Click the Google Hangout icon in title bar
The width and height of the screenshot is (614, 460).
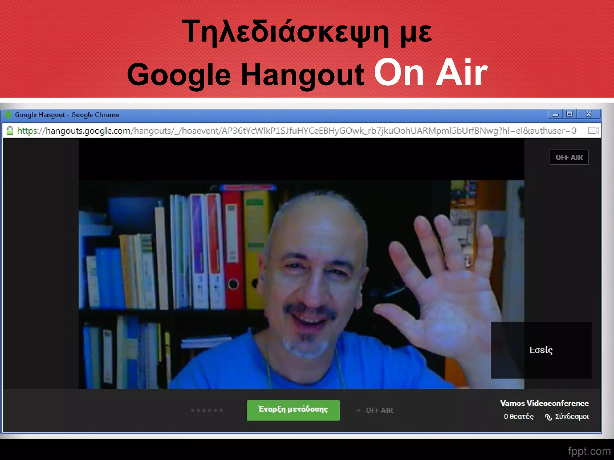point(8,115)
